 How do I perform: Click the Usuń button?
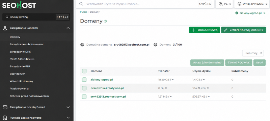point(260,63)
